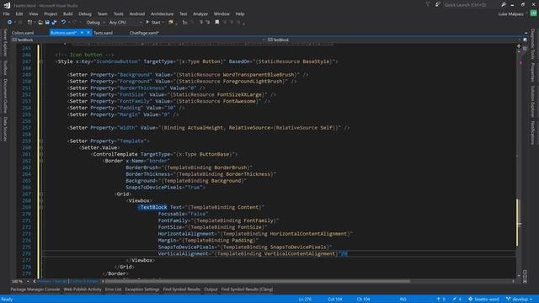Click the Visual Studio logo icon
This screenshot has width=539, height=303.
pos(7,5)
